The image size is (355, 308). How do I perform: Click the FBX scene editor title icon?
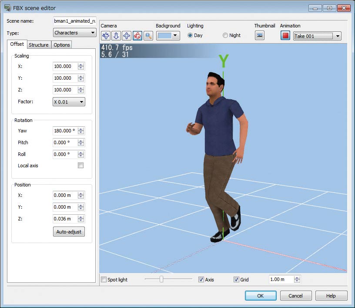pos(7,8)
